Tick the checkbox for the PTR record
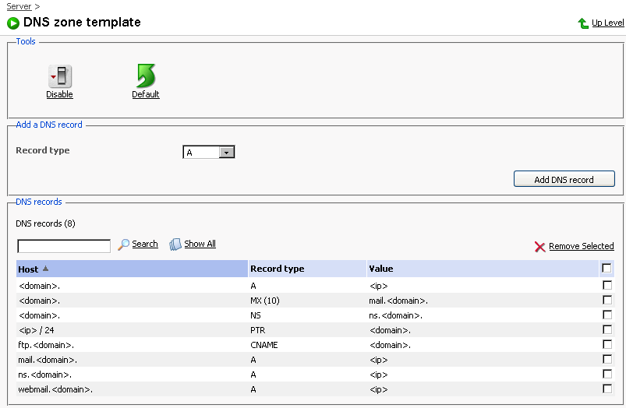Viewport: 626px width, 408px height. 607,329
